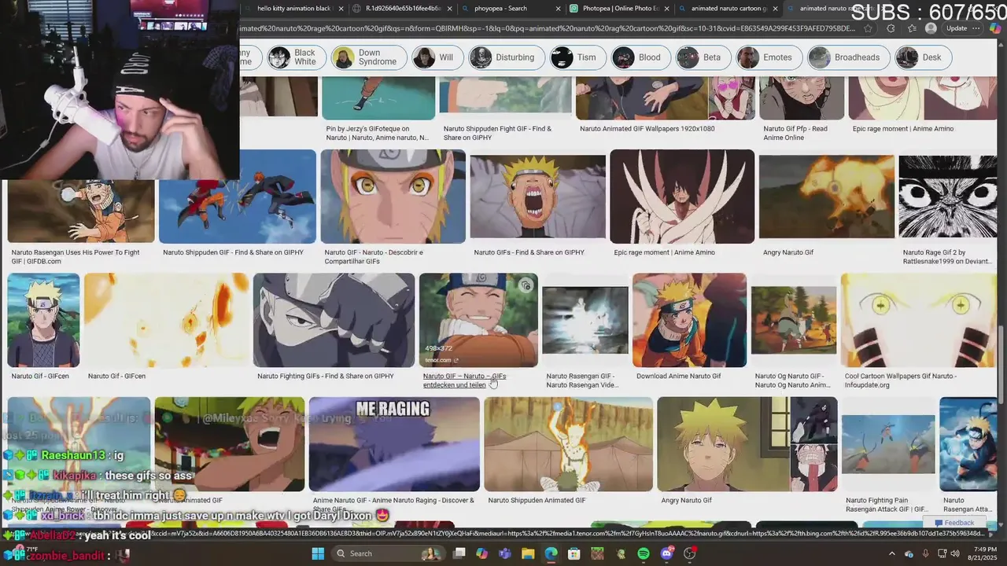Open the Windows Start menu
Image resolution: width=1007 pixels, height=566 pixels.
click(318, 553)
